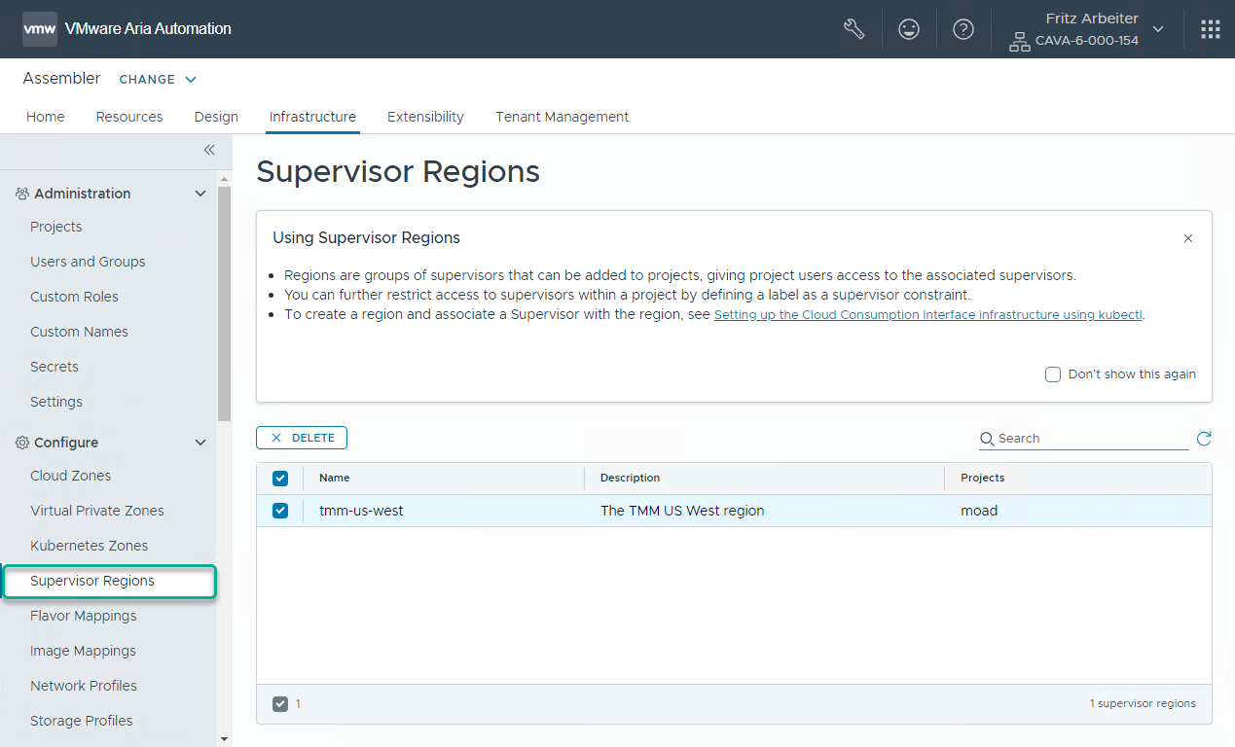Open the smiley feedback icon
This screenshot has height=747, width=1235.
(x=909, y=29)
